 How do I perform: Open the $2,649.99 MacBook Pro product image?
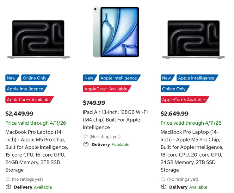point(194,39)
